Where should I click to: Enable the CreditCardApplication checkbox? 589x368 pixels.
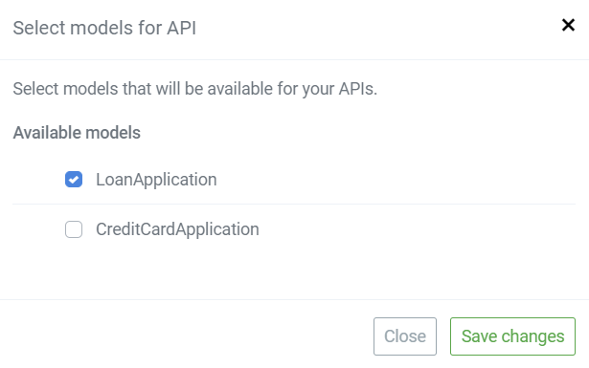pyautogui.click(x=74, y=229)
